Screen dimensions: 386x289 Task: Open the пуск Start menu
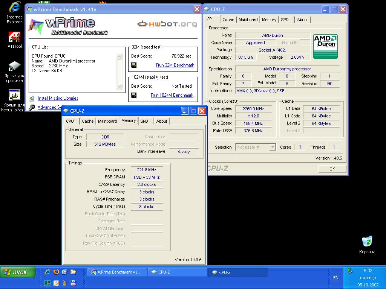coord(18,272)
